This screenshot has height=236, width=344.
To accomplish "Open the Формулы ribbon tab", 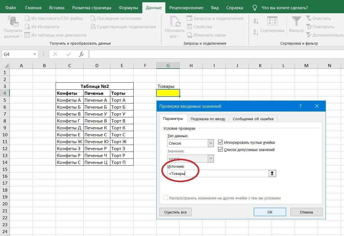I will (128, 7).
